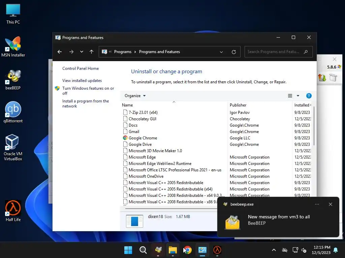Viewport: 345px width, 258px height.
Task: Open help with question mark icon
Action: (x=309, y=96)
